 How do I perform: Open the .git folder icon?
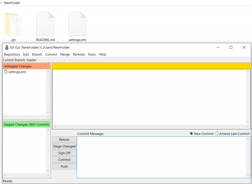pyautogui.click(x=13, y=25)
